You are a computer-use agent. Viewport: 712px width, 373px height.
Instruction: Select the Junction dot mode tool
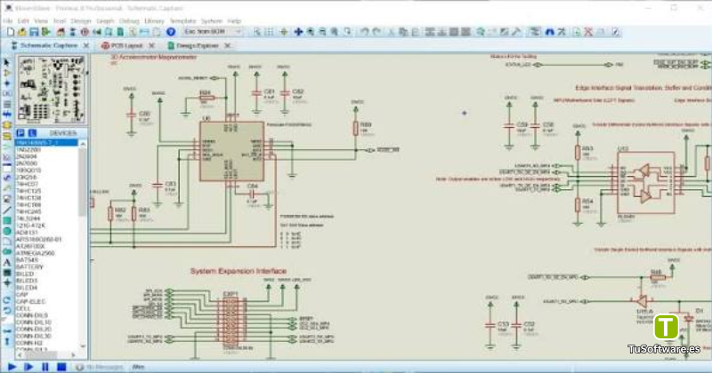7,83
